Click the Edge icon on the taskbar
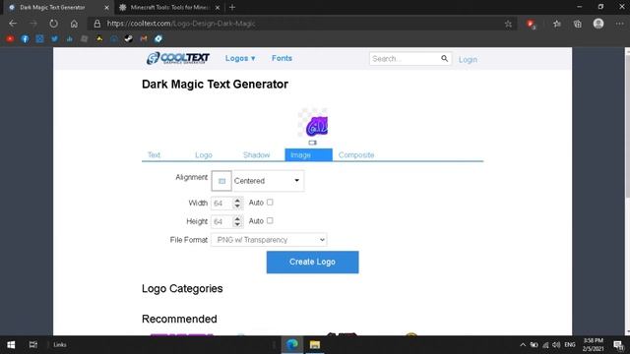The height and width of the screenshot is (354, 630). point(292,345)
